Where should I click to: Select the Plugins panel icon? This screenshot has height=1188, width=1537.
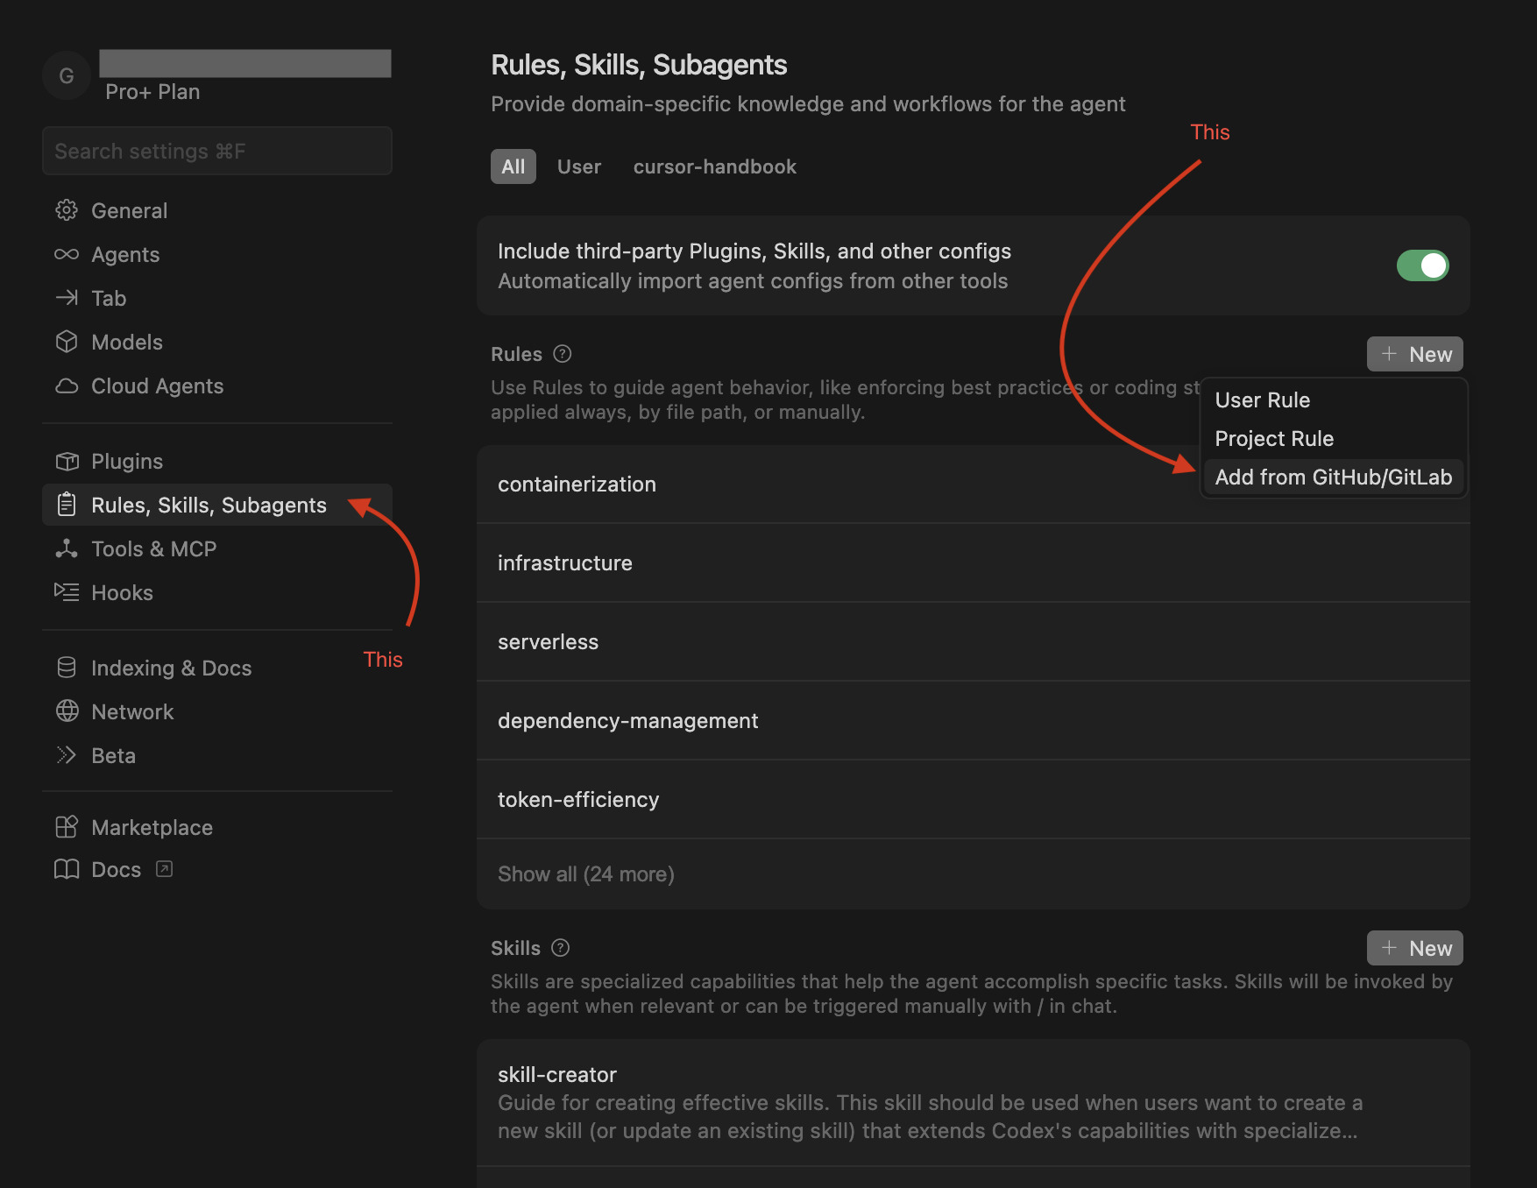coord(67,461)
